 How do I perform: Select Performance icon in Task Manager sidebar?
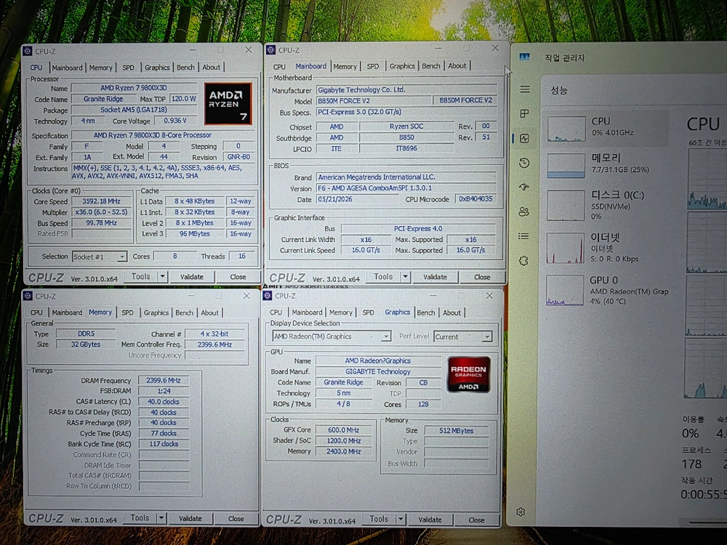click(524, 138)
